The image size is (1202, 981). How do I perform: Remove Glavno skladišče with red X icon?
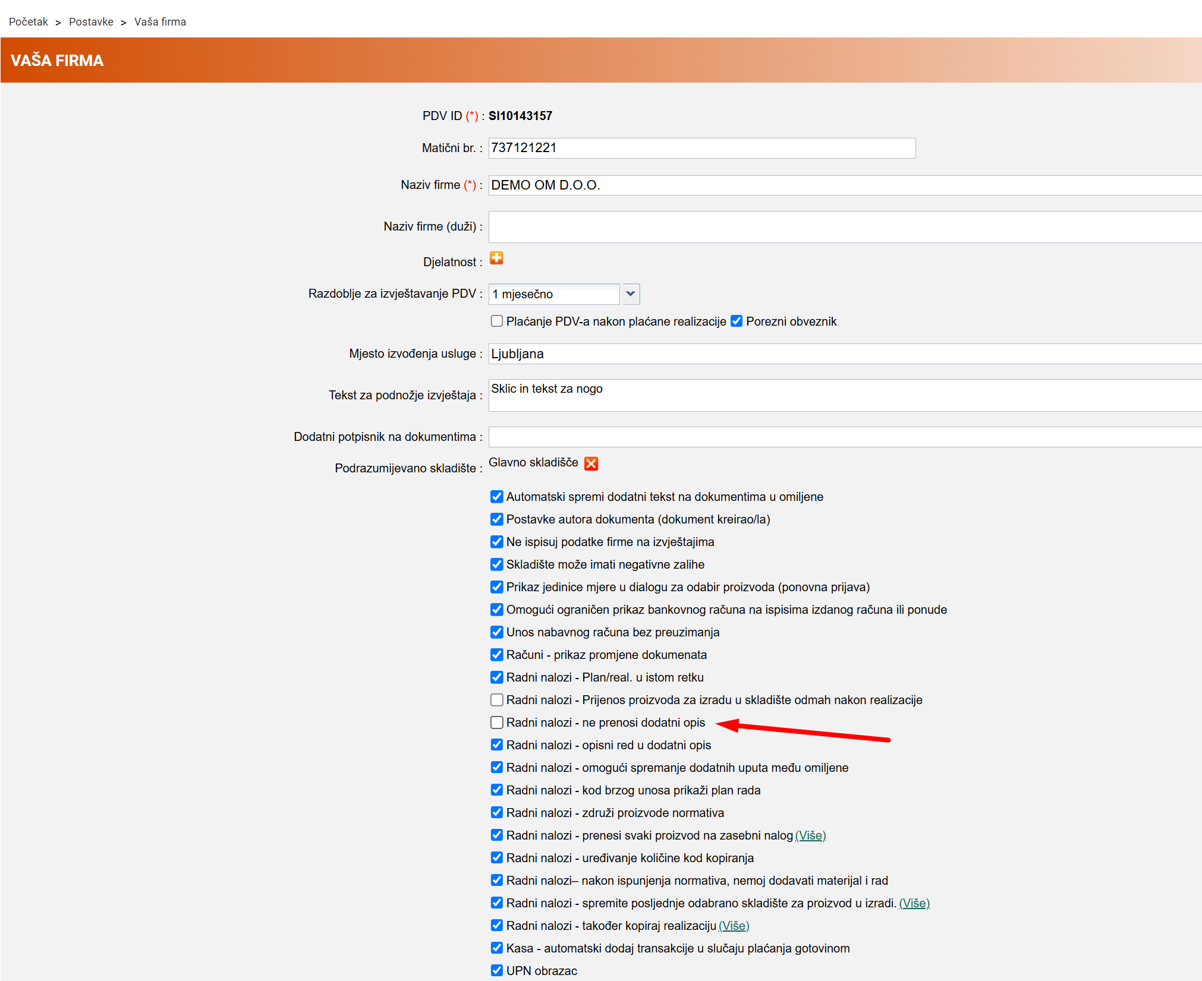click(591, 463)
